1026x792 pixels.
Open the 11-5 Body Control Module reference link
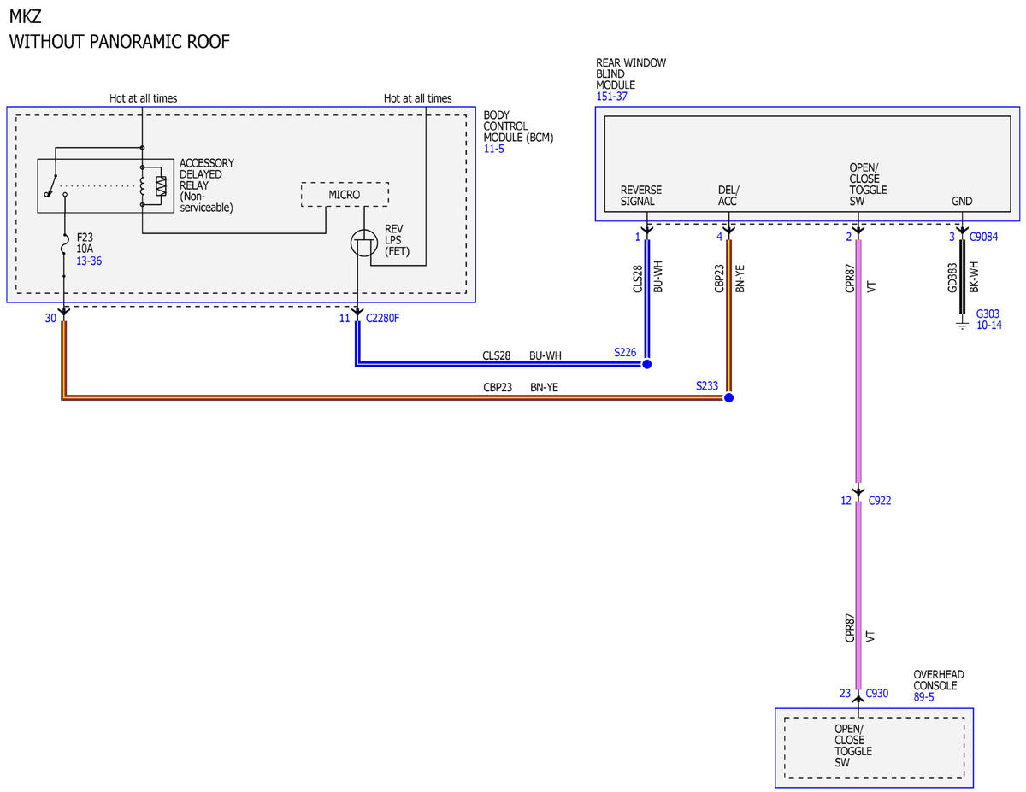(x=494, y=149)
